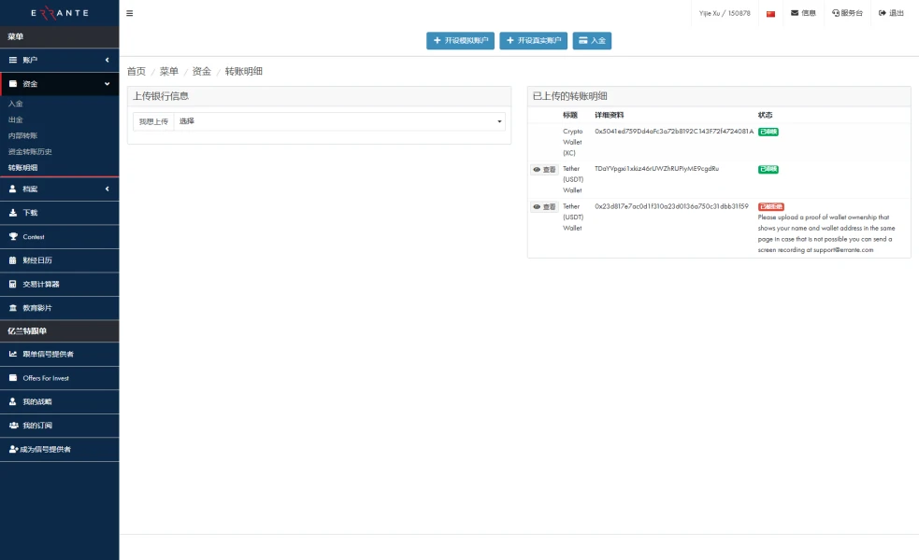
Task: View the rejected 0x23d817 wallet entry
Action: pos(544,207)
